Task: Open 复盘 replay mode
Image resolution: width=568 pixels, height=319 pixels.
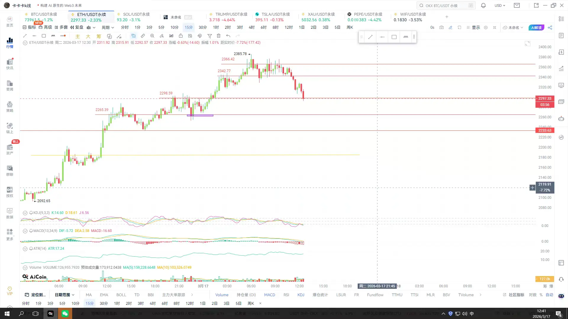Action: click(77, 28)
